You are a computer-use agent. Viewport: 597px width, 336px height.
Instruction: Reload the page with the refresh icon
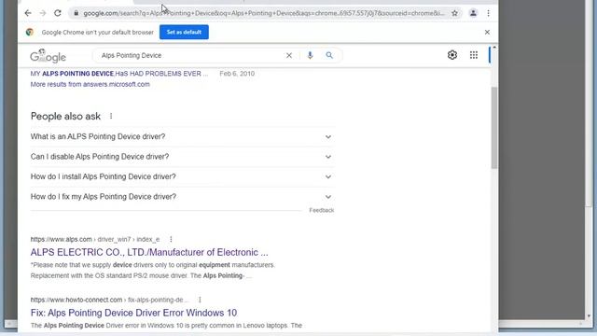[58, 13]
